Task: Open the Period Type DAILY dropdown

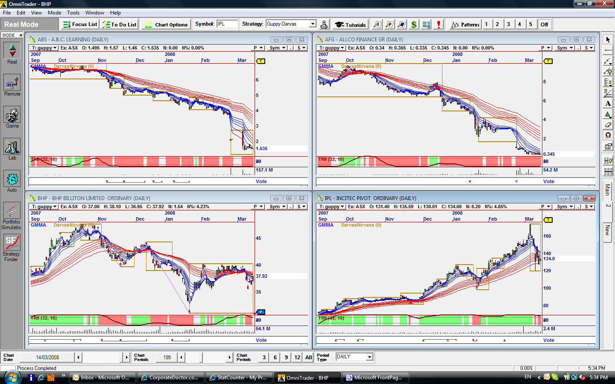Action: 369,357
